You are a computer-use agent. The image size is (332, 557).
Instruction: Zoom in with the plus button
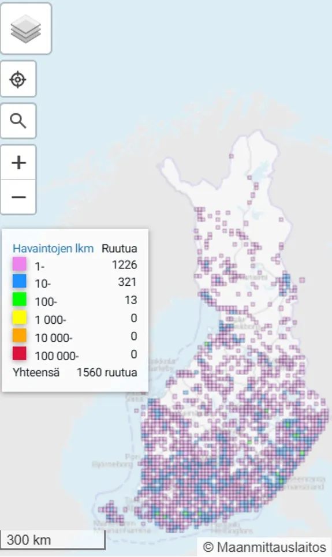pos(18,162)
